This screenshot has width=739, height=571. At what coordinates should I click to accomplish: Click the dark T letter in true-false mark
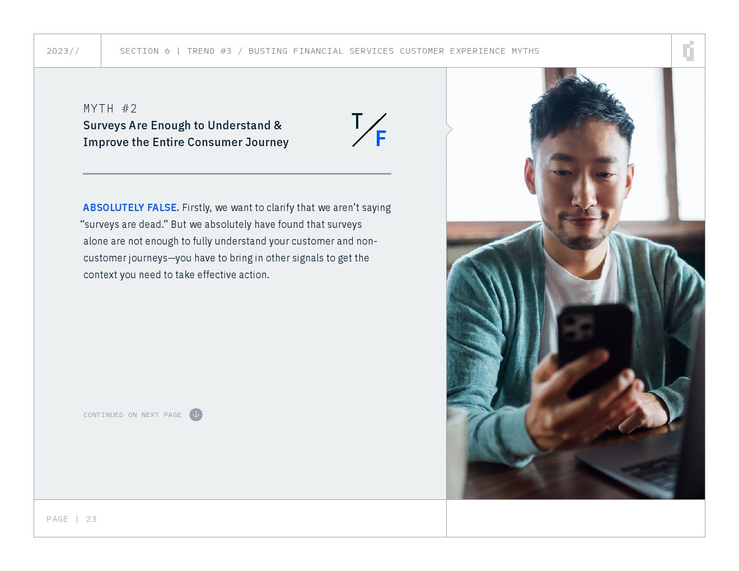(x=357, y=121)
